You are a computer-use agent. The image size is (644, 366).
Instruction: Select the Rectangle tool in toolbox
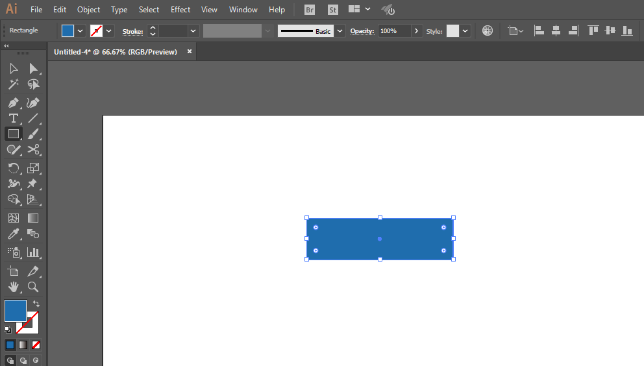pos(14,134)
